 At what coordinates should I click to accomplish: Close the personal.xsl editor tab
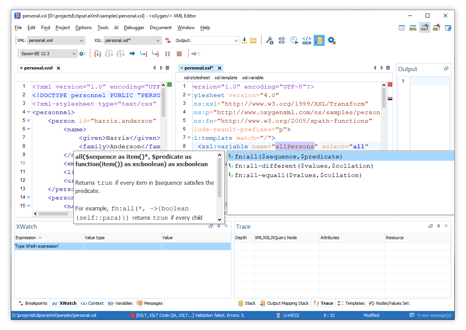coord(219,68)
